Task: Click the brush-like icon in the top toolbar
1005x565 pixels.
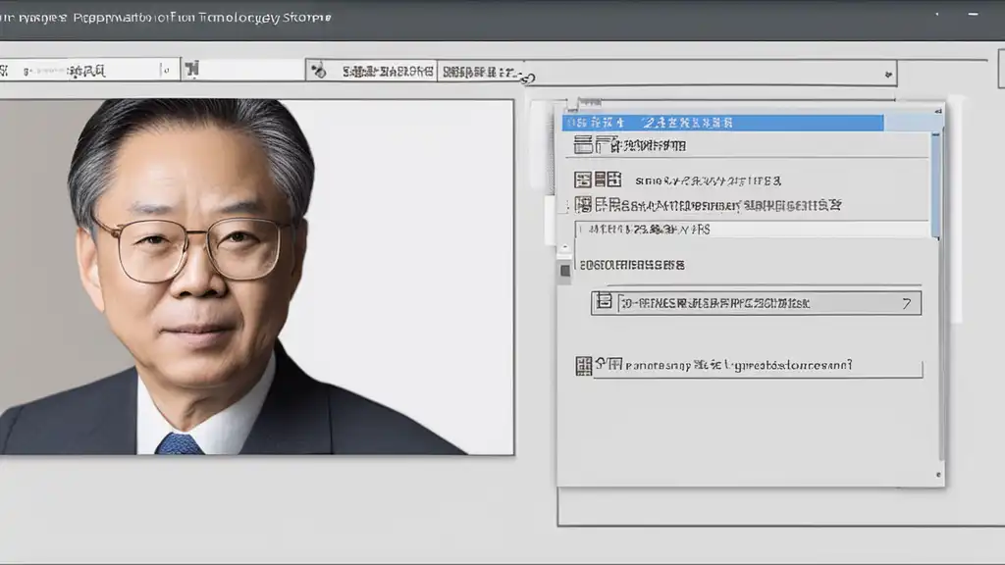Action: click(317, 71)
